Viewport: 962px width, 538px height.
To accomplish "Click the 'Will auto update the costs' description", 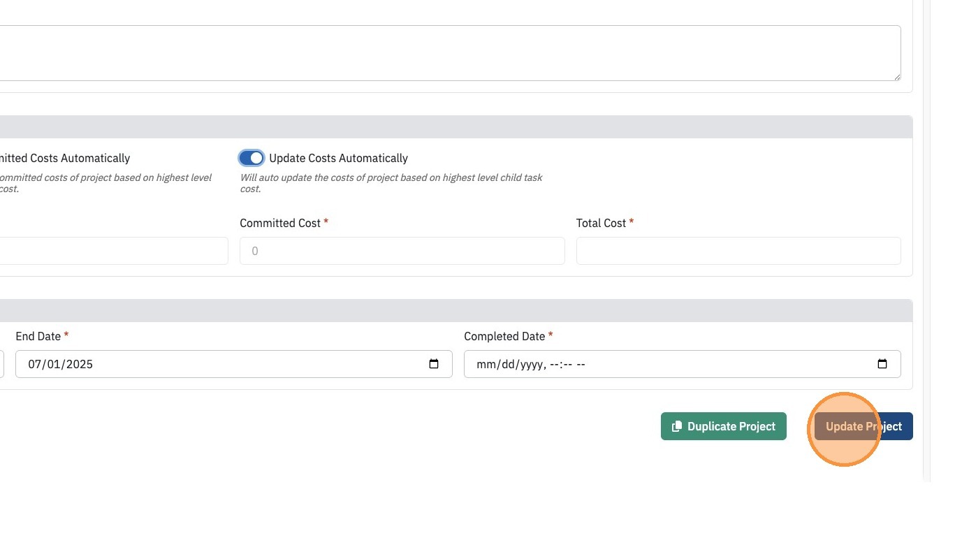I will (x=391, y=183).
